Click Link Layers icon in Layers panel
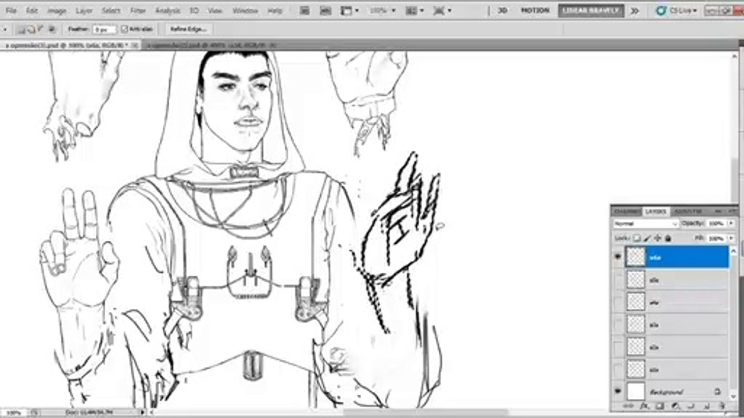 [628, 406]
